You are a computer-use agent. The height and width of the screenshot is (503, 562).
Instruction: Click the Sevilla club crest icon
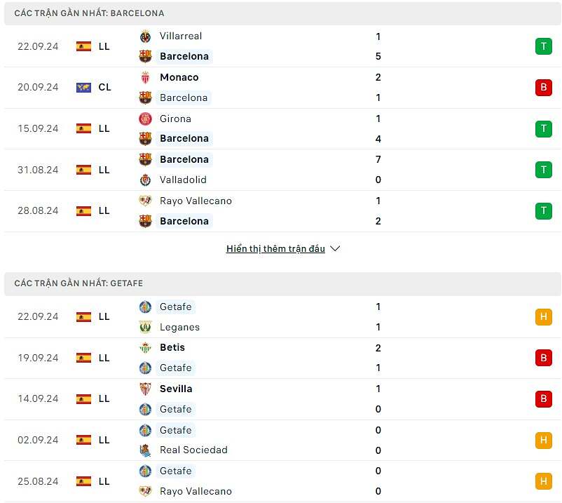tap(145, 389)
